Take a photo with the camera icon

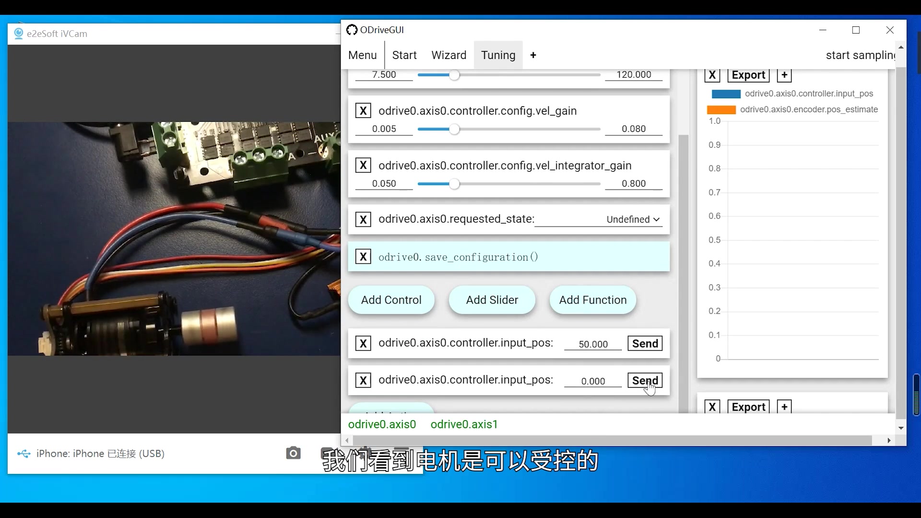(x=293, y=453)
